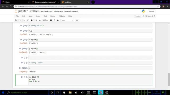The image size is (170, 95).
Task: Insert cell below with the plus icon
Action: click(x=20, y=20)
